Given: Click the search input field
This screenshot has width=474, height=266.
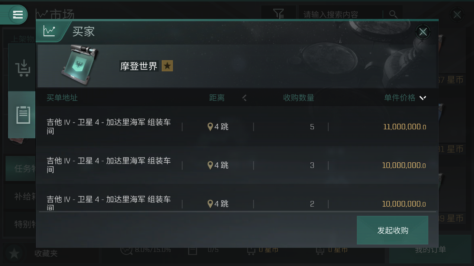Looking at the screenshot, I should click(342, 14).
